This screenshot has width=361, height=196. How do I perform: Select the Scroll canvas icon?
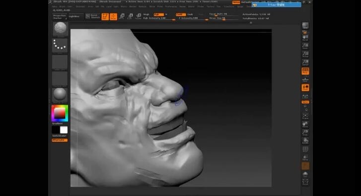(305, 38)
